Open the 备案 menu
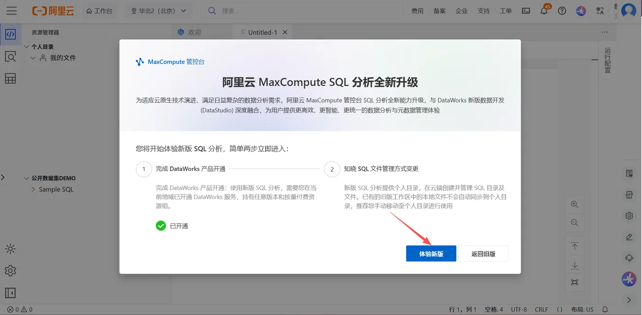 pos(439,11)
